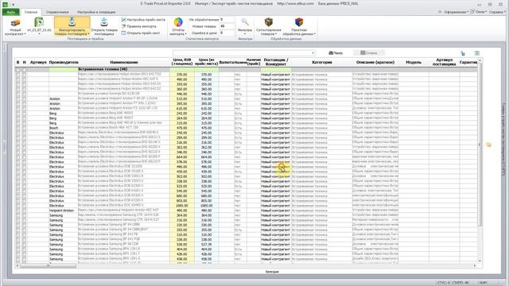Select the Hotpoint-Ariston manufacturer cell
The height and width of the screenshot is (286, 509).
(x=64, y=211)
